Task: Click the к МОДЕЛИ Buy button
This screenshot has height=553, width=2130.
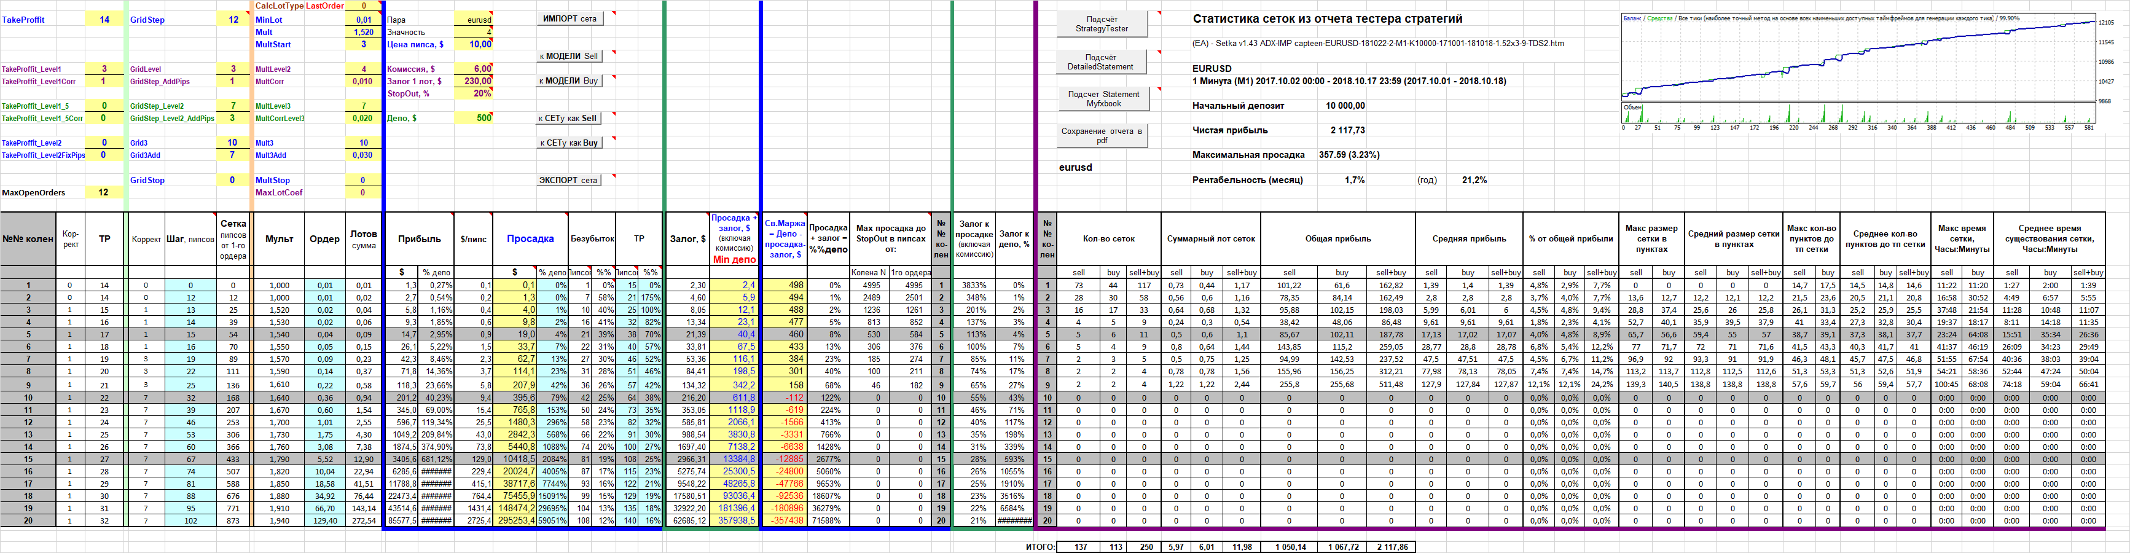Action: 570,81
